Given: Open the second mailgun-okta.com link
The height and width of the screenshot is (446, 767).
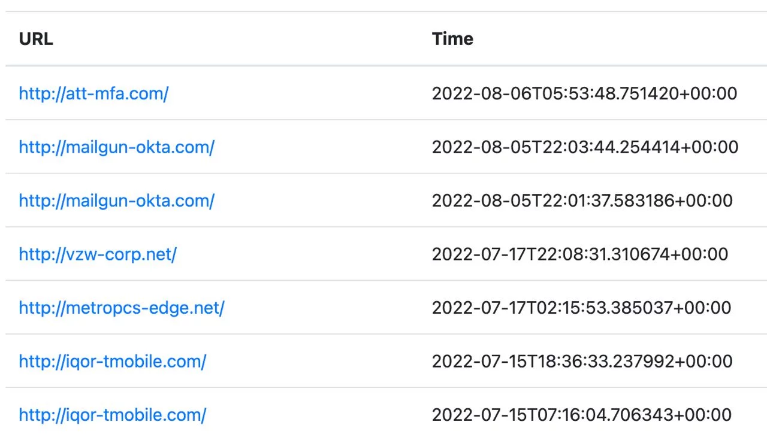Looking at the screenshot, I should click(x=116, y=201).
